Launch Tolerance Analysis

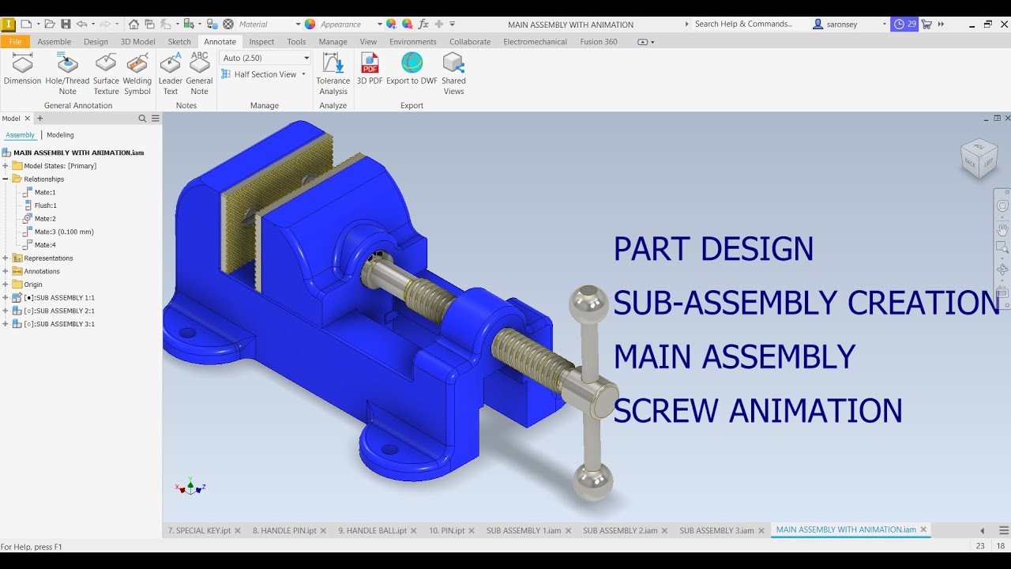tap(333, 73)
